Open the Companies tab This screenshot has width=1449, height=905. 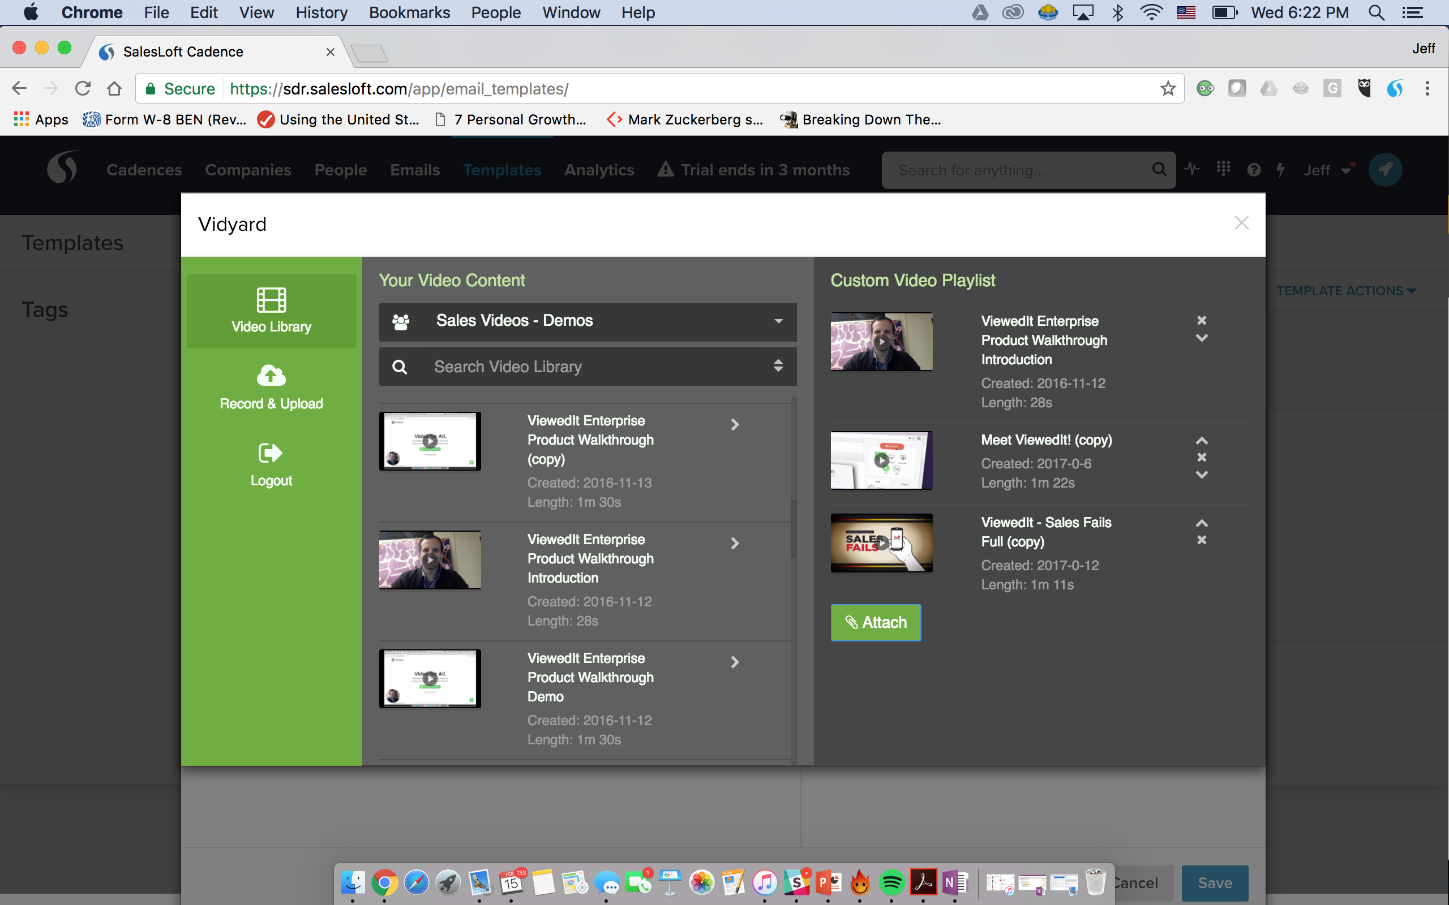tap(248, 170)
